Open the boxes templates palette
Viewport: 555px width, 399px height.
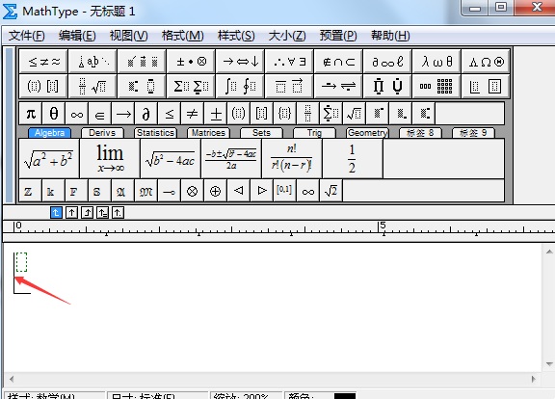click(x=486, y=86)
